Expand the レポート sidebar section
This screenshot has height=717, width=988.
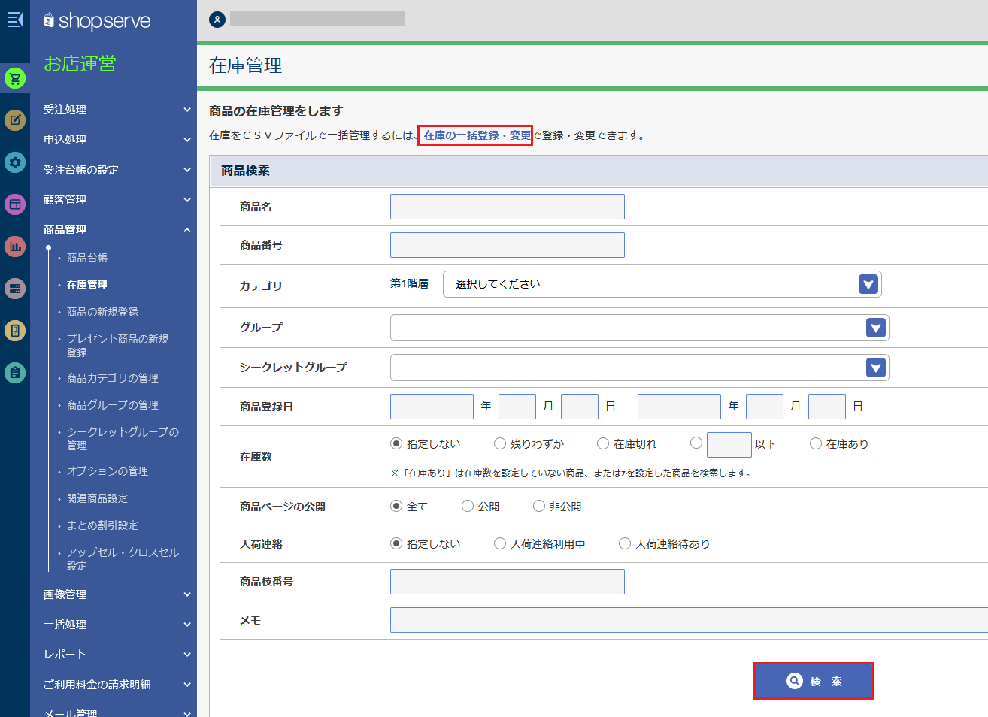click(114, 655)
